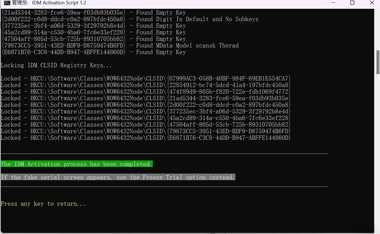Click the 'Press any key to return...' prompt

tap(43, 204)
